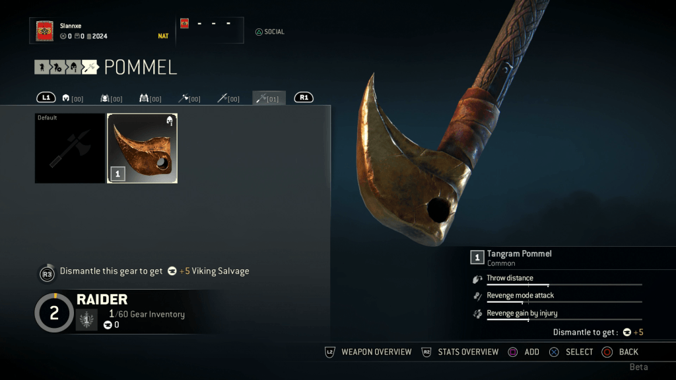This screenshot has height=380, width=676.
Task: Open Weapon Overview with L2
Action: 329,352
